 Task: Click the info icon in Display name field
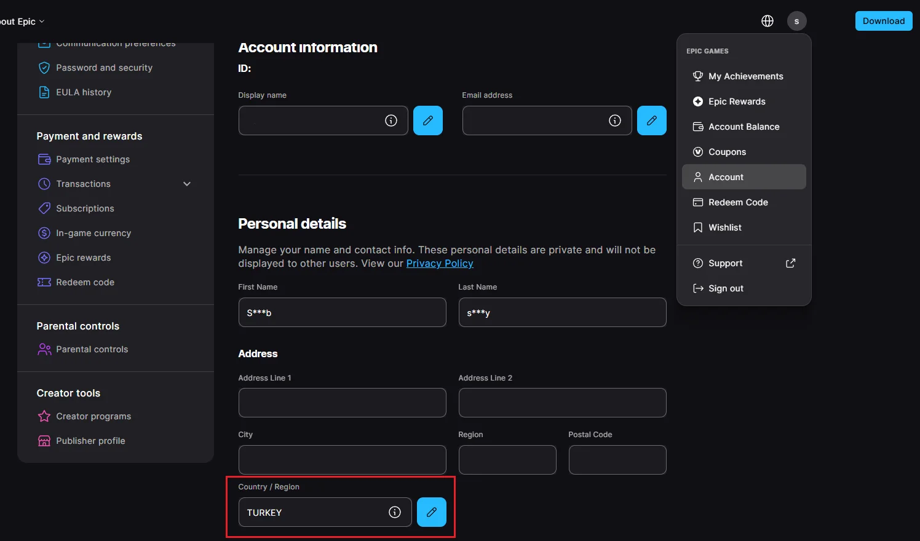(x=391, y=120)
